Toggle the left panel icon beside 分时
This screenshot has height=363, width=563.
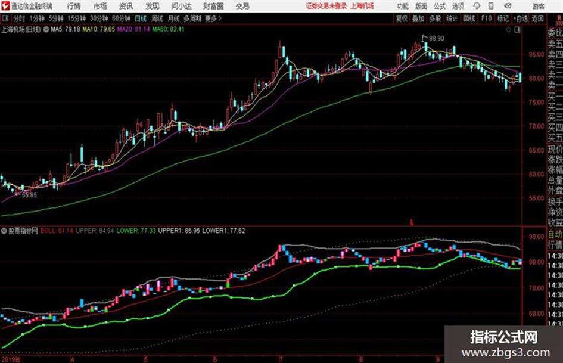click(5, 18)
